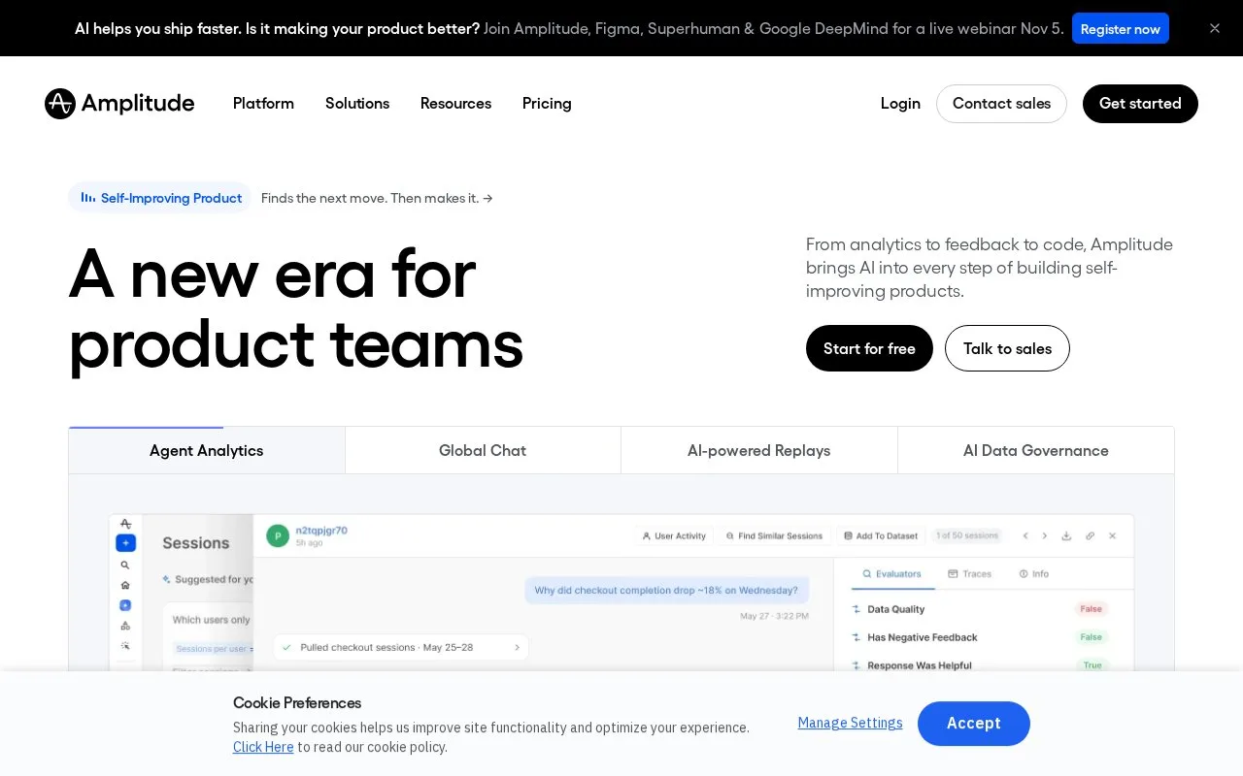Switch to the AI Data Governance tab
The image size is (1243, 776).
[1036, 450]
